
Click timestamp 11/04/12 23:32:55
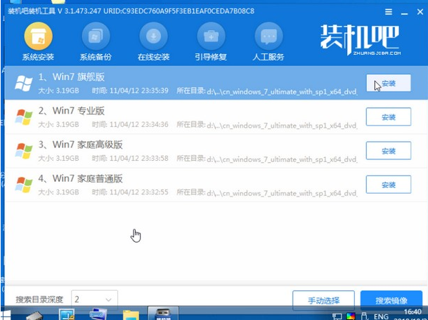pyautogui.click(x=138, y=192)
